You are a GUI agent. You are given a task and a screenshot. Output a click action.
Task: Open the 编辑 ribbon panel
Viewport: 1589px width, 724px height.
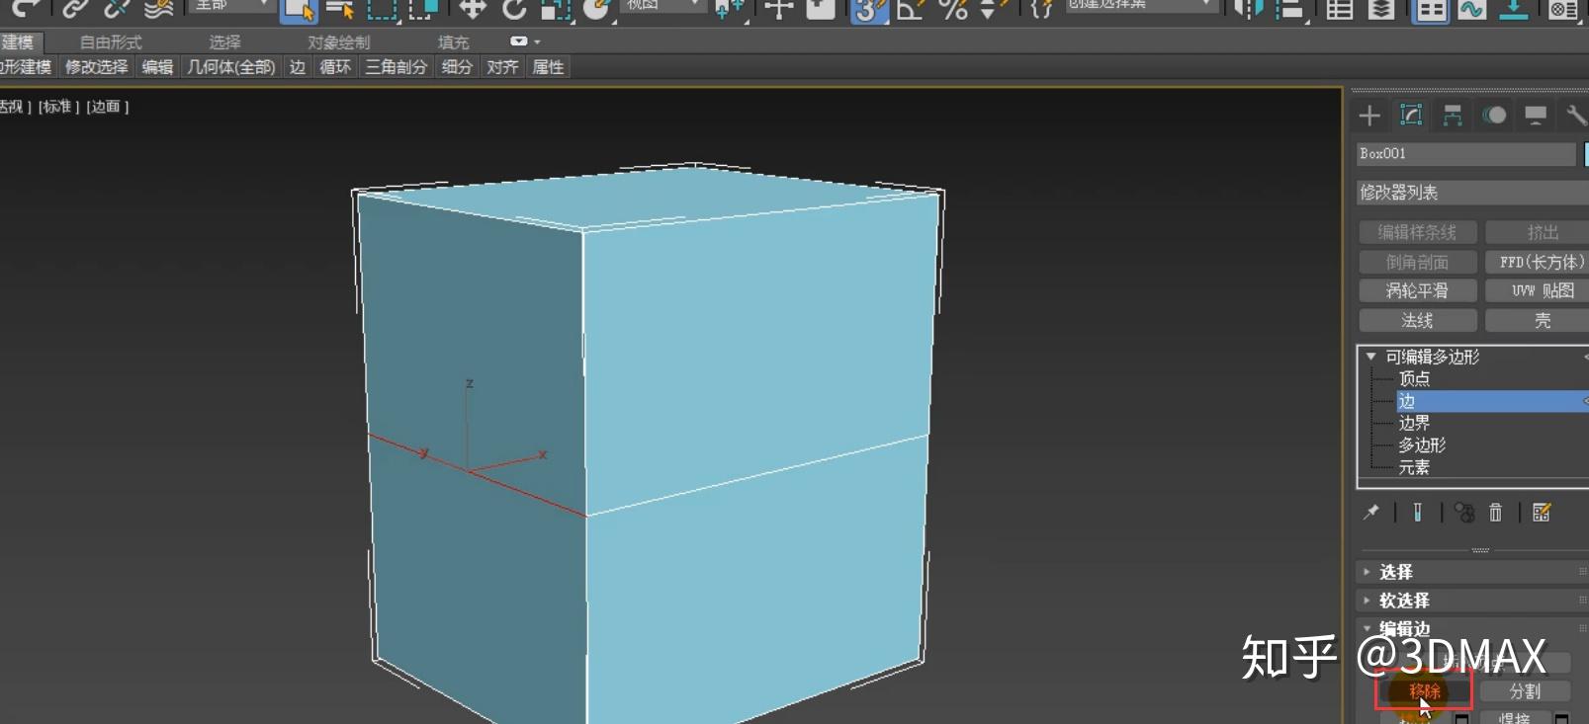(x=157, y=67)
